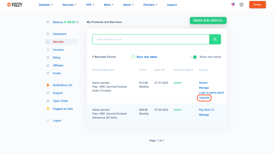Click the domain search input field
Screen dimensions: 274x154
(x=151, y=39)
